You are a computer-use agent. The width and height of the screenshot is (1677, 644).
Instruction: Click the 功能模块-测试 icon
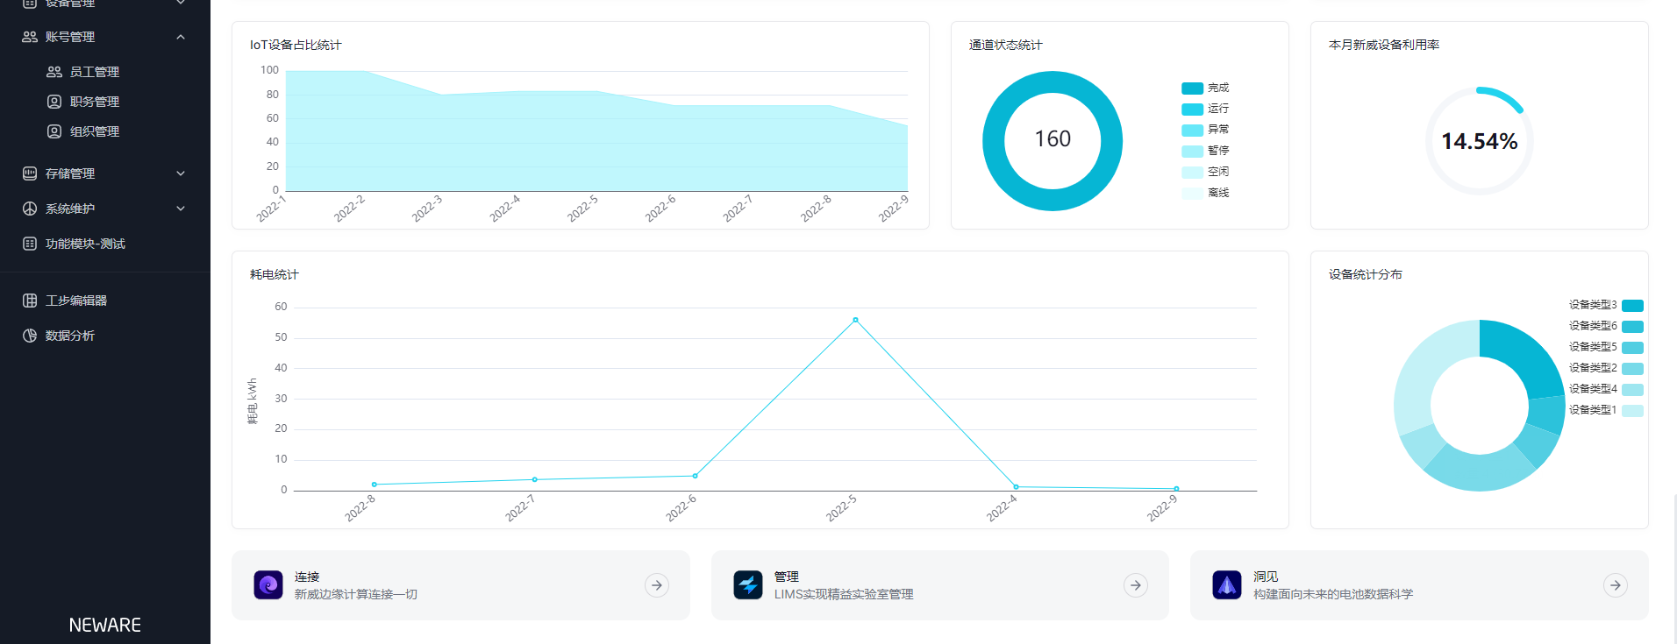[30, 244]
